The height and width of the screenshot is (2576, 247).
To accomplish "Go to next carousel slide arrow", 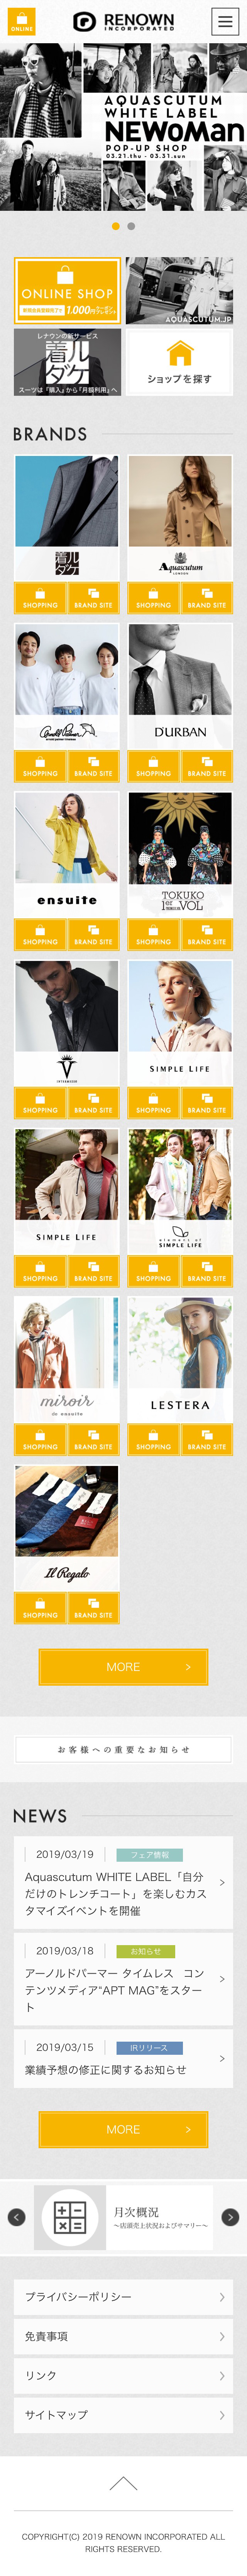I will coord(230,2217).
